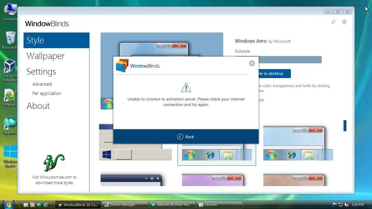Open Supermium desktop shortcut
The image size is (372, 209).
(10, 126)
